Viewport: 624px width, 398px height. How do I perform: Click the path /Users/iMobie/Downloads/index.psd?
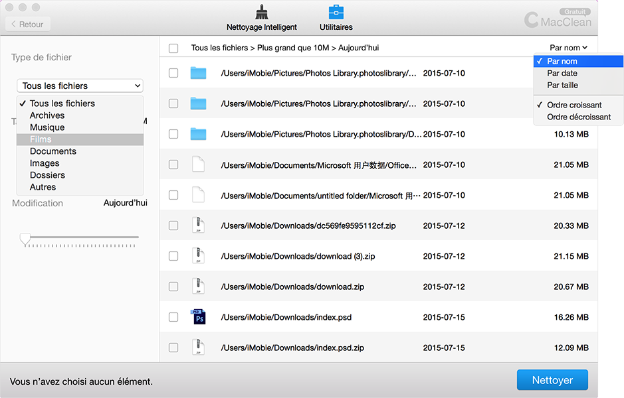tap(286, 317)
